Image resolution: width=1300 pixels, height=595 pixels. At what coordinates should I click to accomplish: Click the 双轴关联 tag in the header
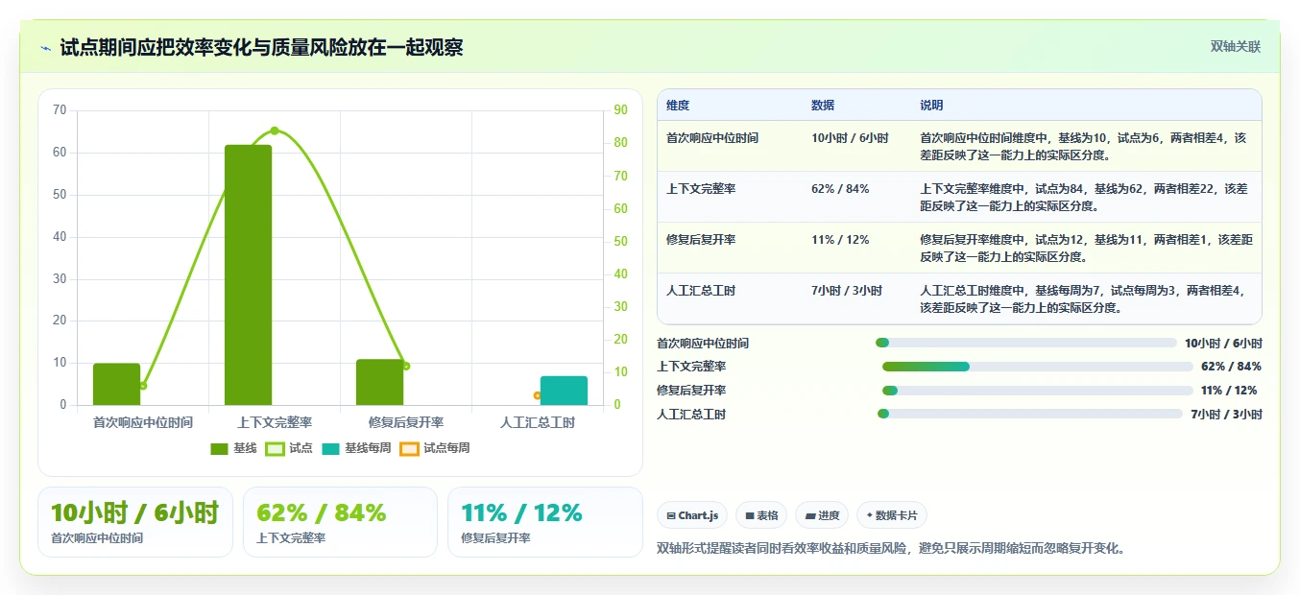click(x=1235, y=47)
